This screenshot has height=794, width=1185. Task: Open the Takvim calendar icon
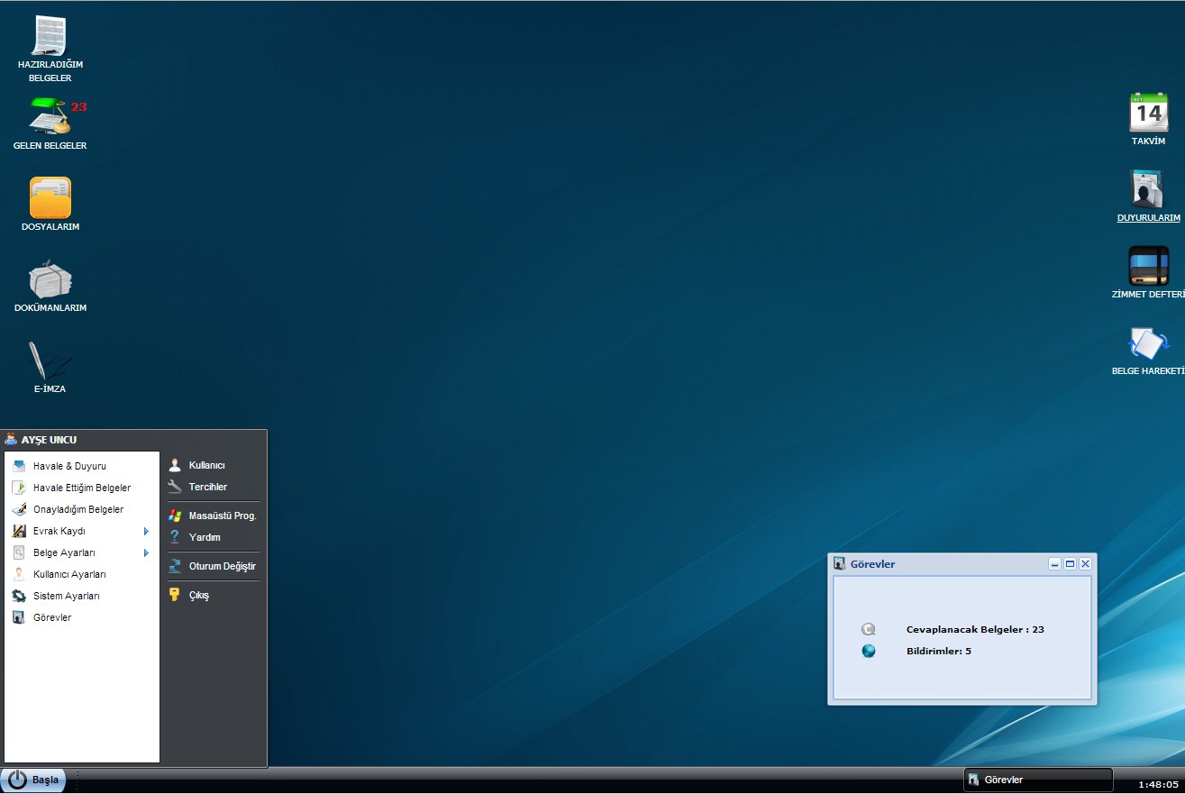coord(1149,112)
